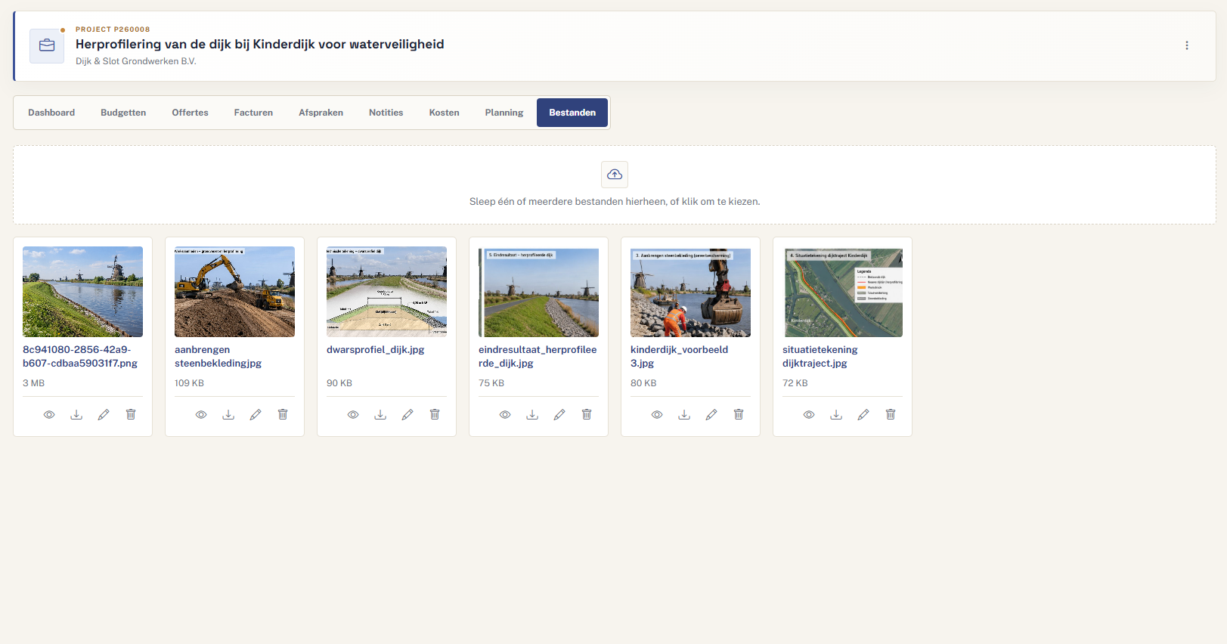Edit dwarsprofiel_dijk.jpg with pencil icon
Viewport: 1227px width, 644px height.
tap(407, 414)
